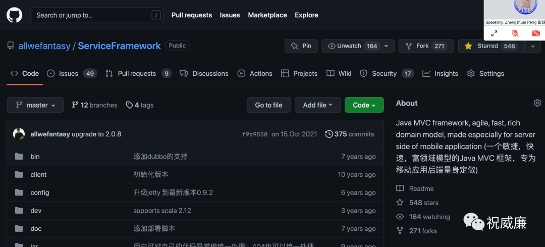Click the 164 watchers count badge
The height and width of the screenshot is (247, 545).
372,46
